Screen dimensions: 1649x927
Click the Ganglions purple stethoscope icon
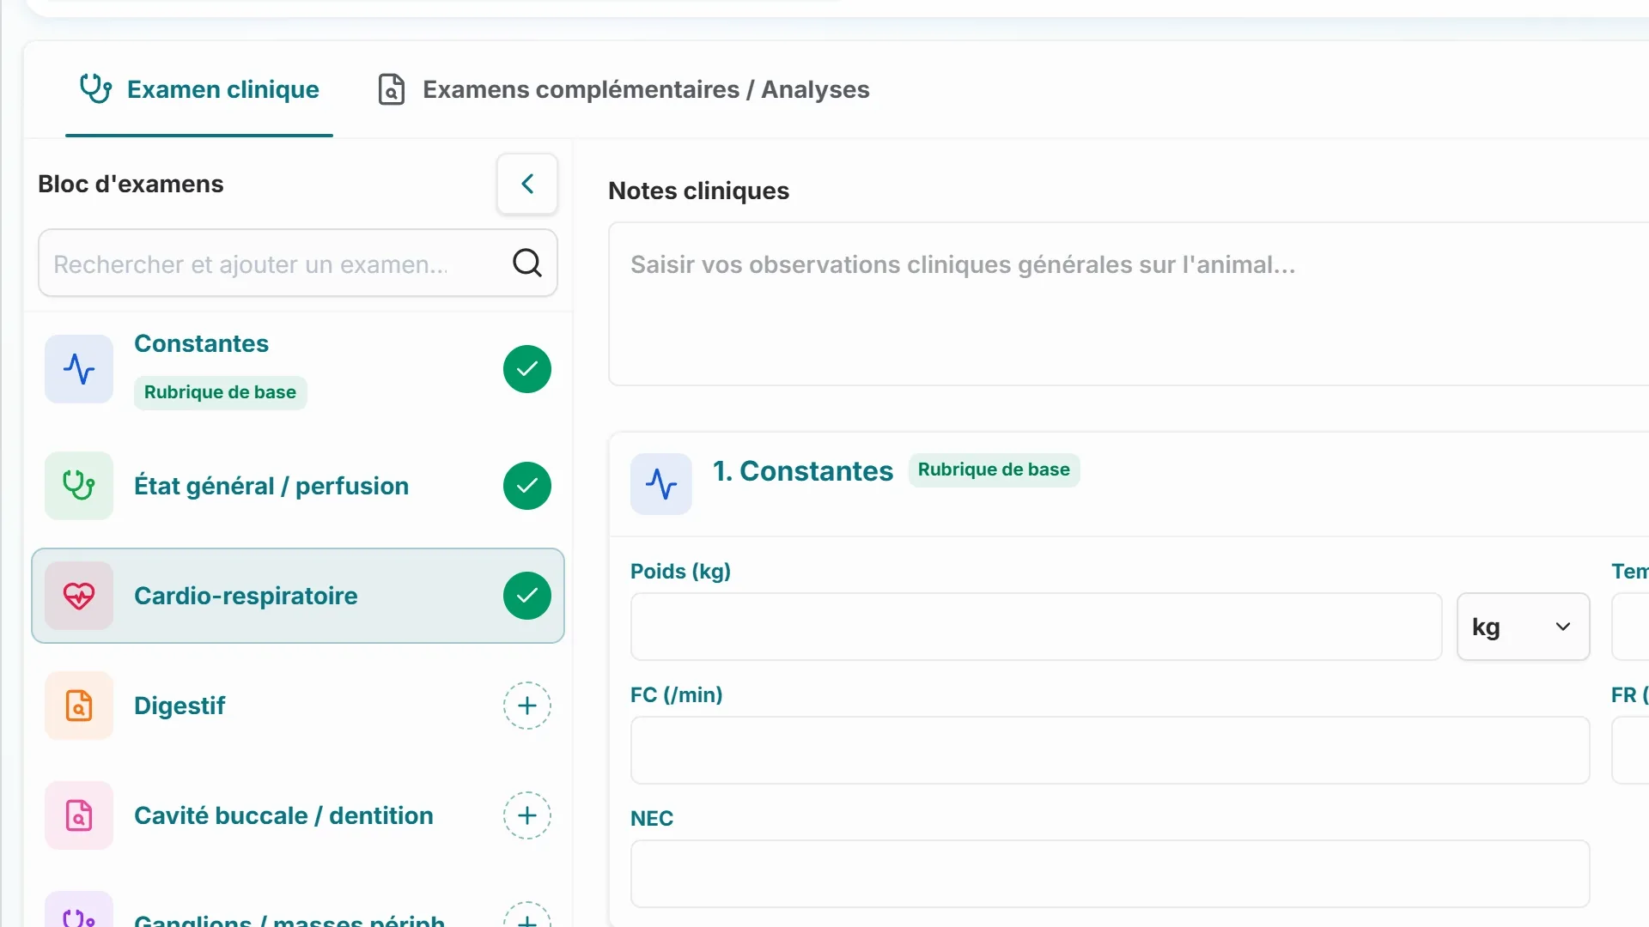[x=79, y=912]
